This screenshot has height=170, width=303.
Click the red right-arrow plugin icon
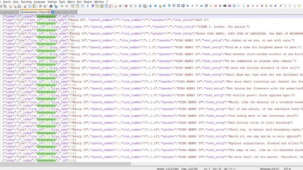(x=257, y=6)
